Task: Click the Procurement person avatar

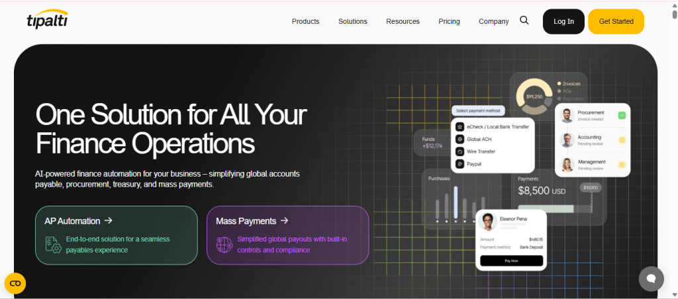Action: 567,115
